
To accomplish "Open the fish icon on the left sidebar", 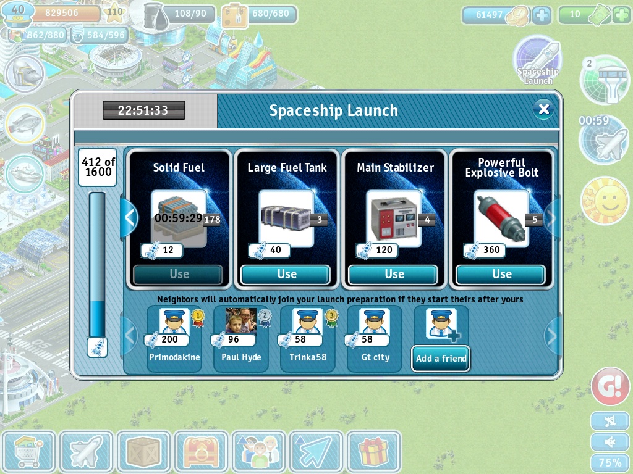I will [x=25, y=124].
